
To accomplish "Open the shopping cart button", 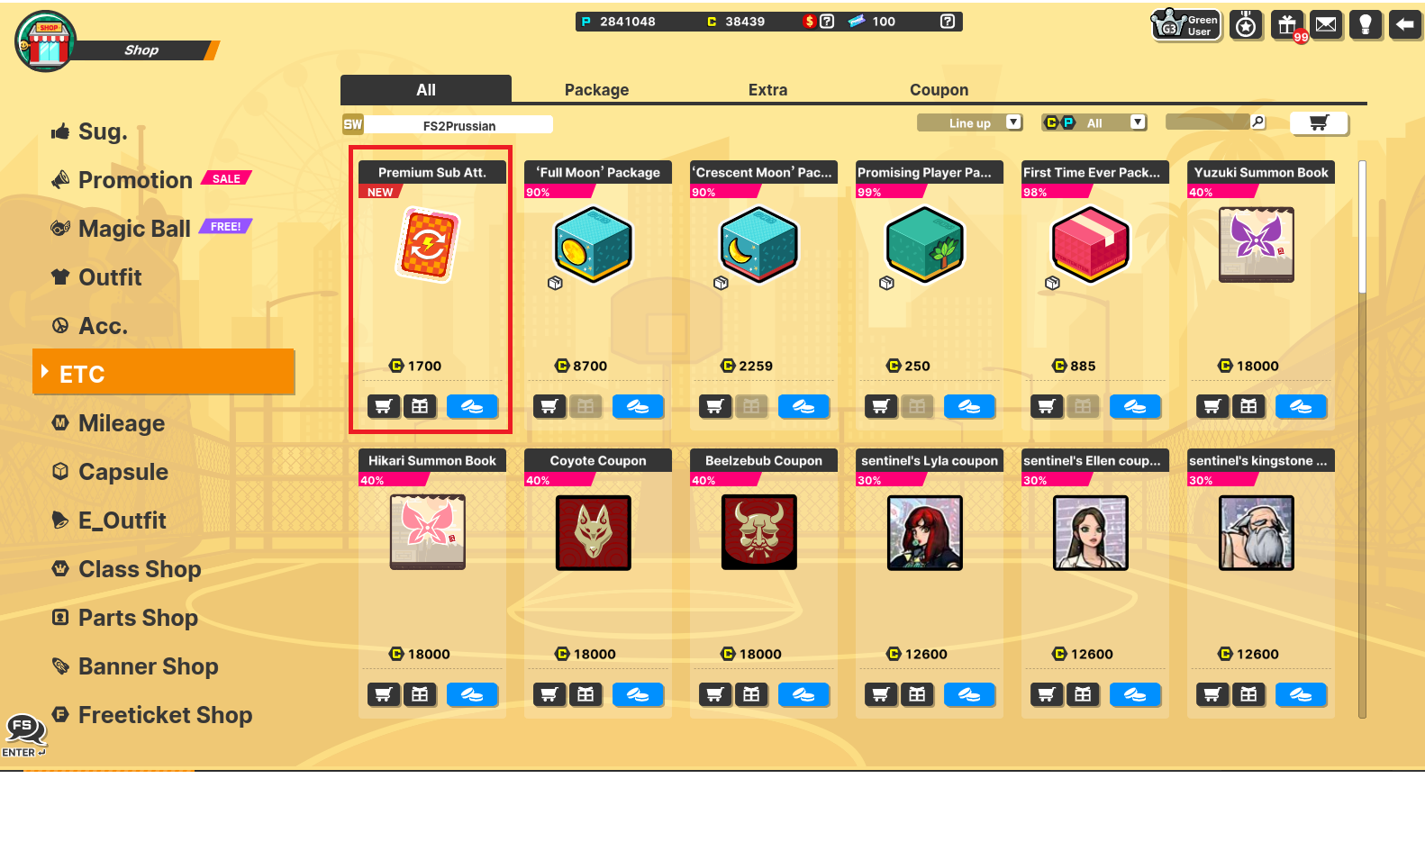I will [x=1319, y=122].
